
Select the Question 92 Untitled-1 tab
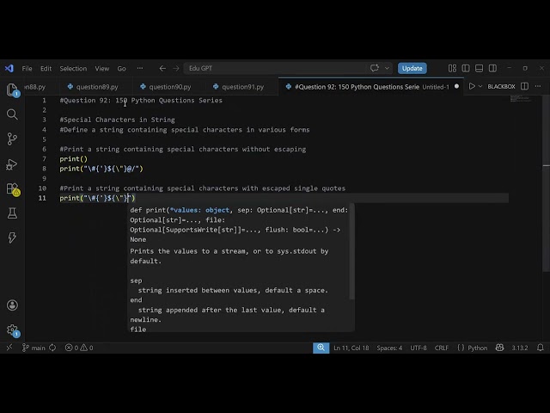(371, 87)
